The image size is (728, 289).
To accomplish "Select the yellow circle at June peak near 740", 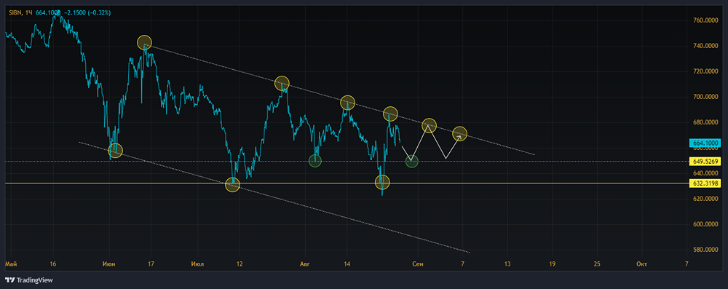I will click(x=144, y=43).
